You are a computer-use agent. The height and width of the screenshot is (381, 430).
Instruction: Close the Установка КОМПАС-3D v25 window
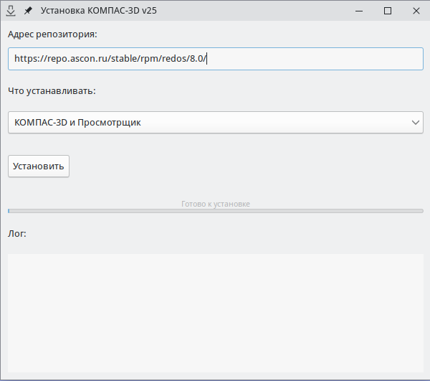click(416, 11)
